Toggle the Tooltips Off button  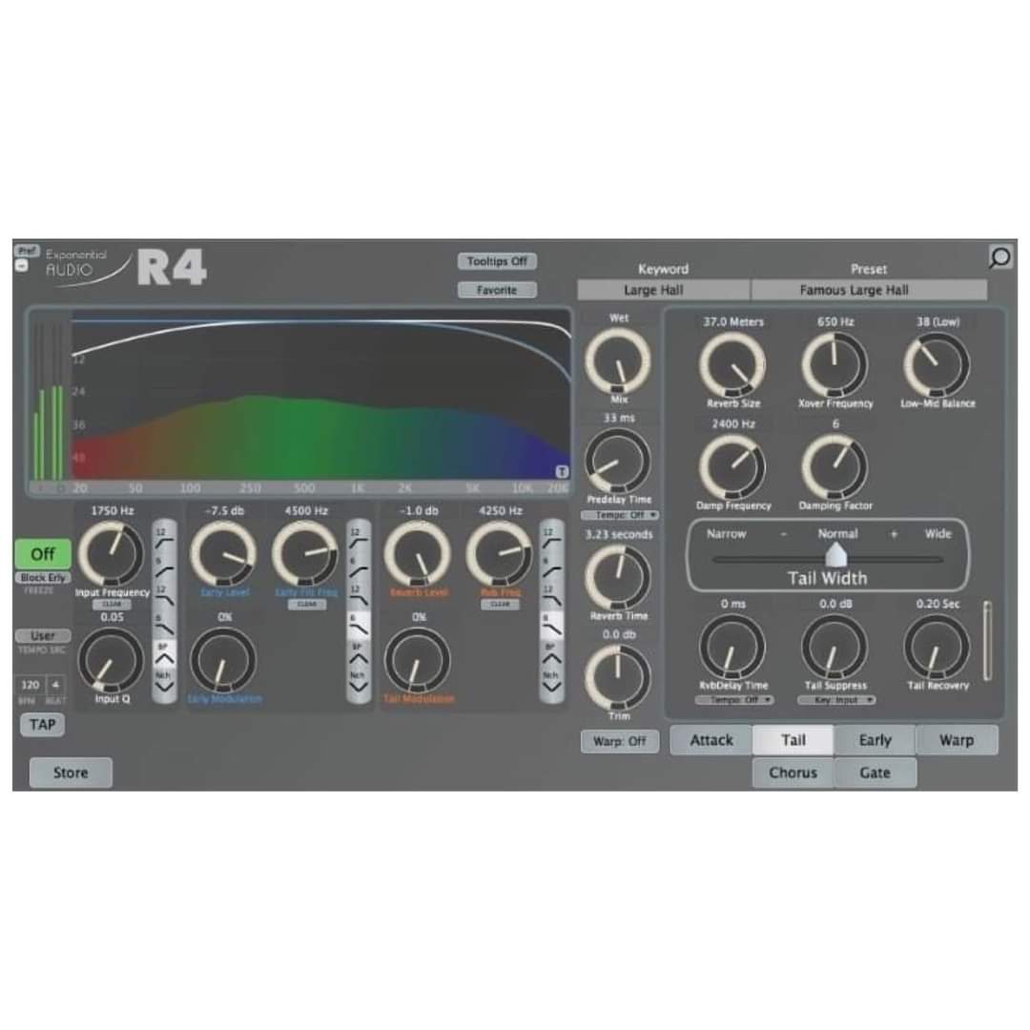point(497,261)
